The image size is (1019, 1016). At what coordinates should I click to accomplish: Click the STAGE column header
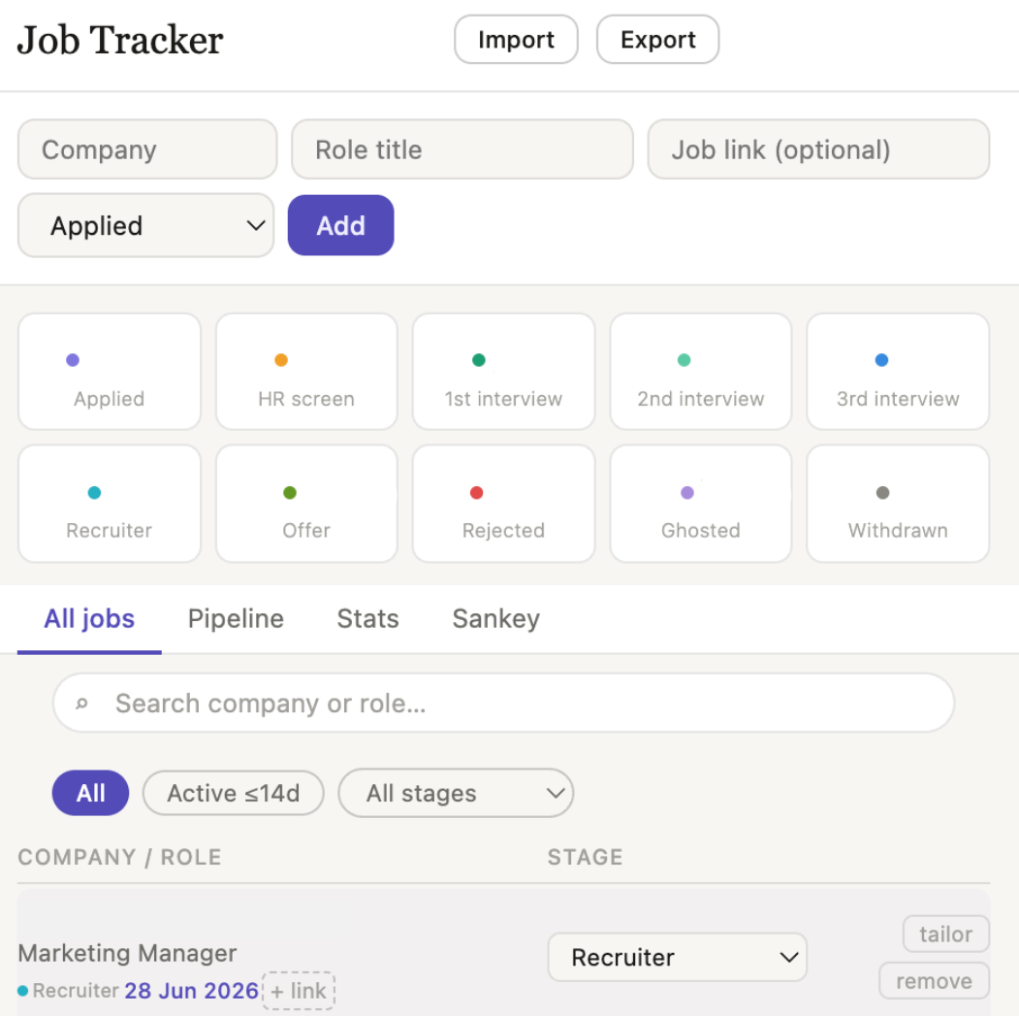click(x=585, y=857)
